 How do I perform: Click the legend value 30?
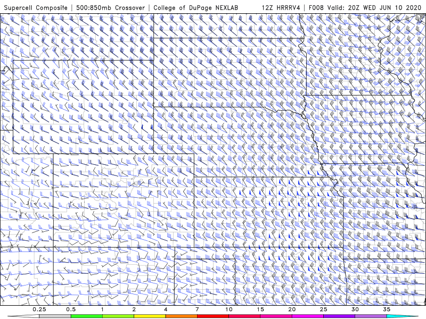click(355, 309)
